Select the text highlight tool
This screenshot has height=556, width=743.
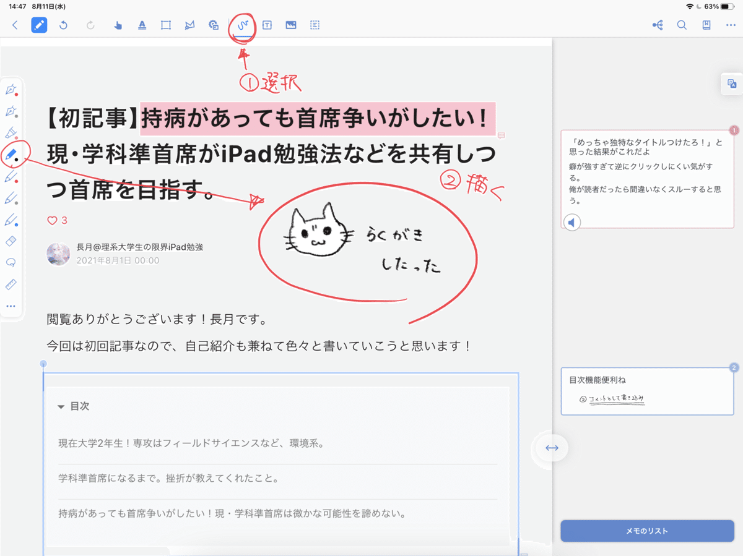[x=142, y=25]
